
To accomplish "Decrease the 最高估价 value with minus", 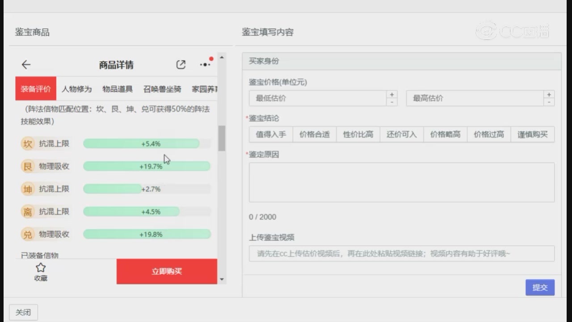I will coord(549,102).
